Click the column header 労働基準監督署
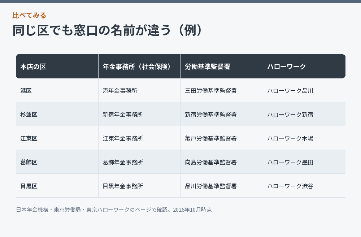Viewport: 361px width, 237px height. 222,66
